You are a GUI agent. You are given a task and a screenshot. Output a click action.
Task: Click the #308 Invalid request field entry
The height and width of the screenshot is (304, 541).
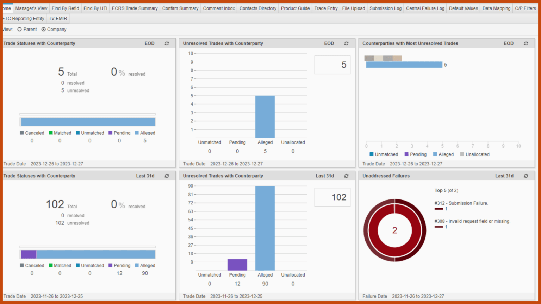pos(472,221)
